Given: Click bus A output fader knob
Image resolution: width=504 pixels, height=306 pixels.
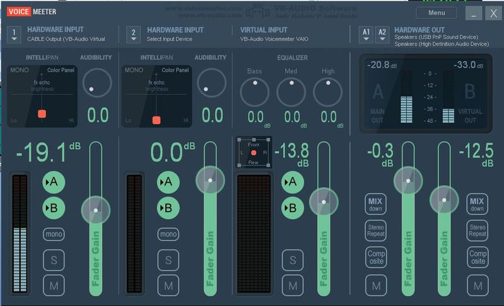Looking at the screenshot, I should (408, 181).
